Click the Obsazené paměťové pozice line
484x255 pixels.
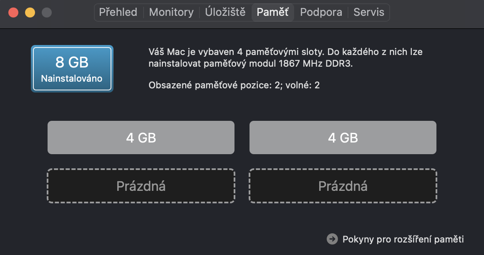[234, 85]
